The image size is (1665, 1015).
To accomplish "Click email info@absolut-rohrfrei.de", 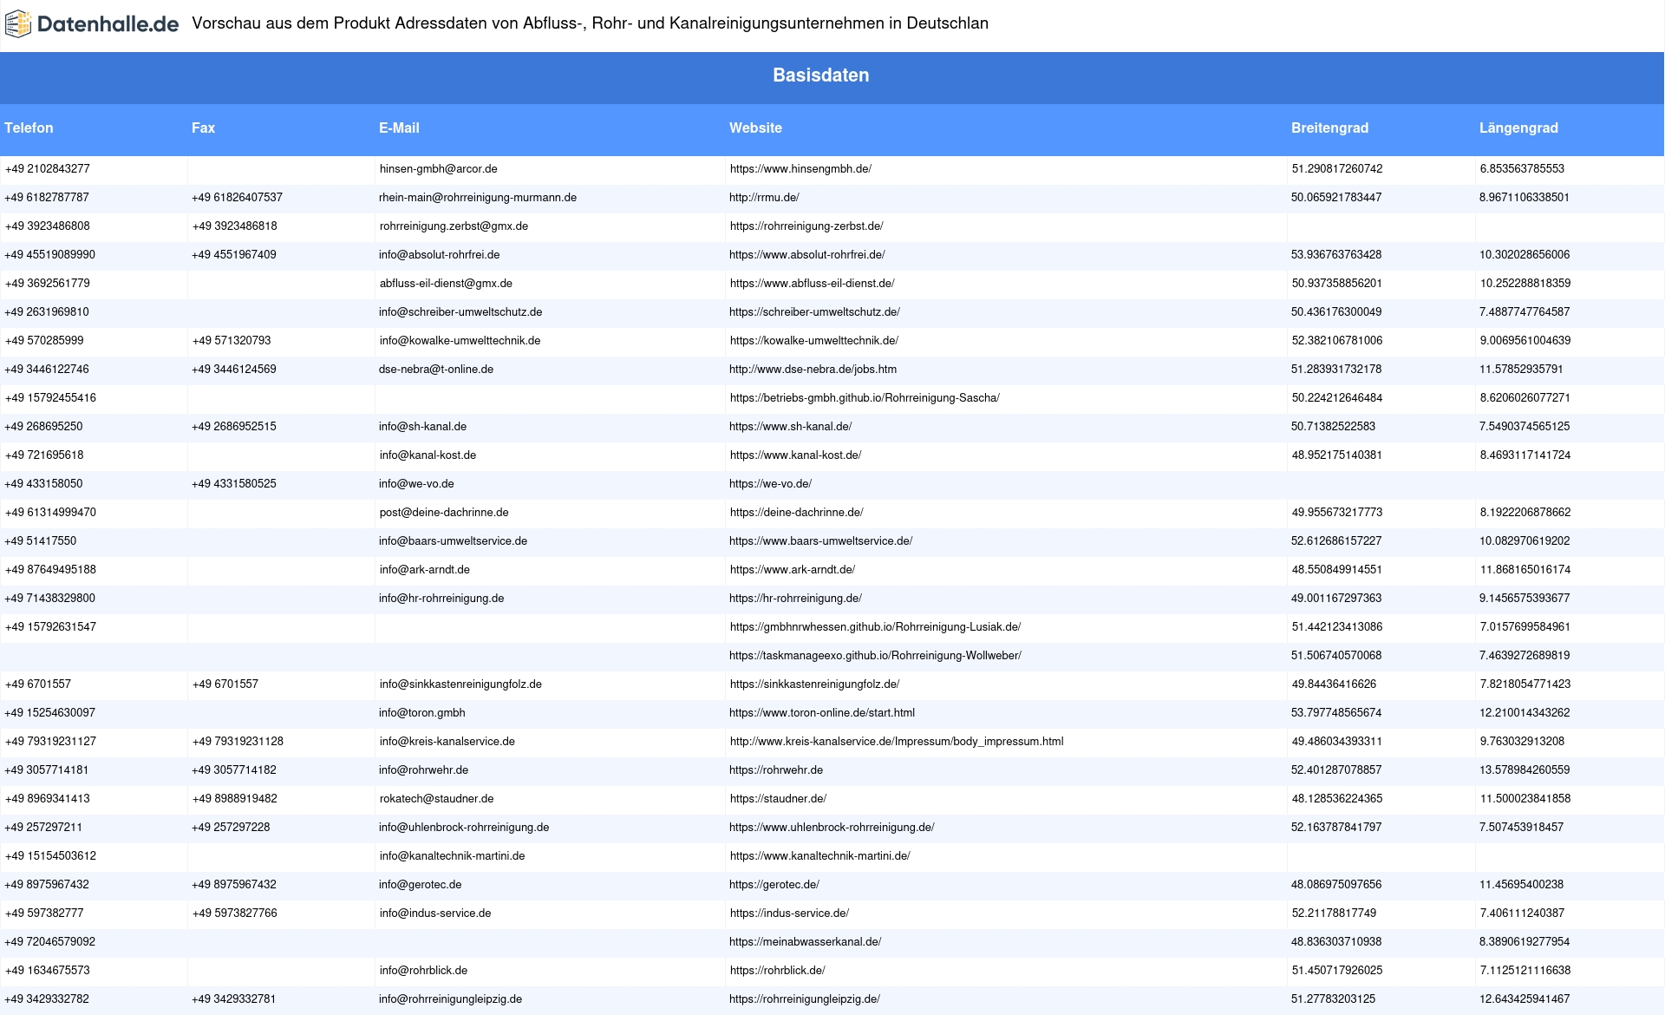I will pyautogui.click(x=439, y=255).
